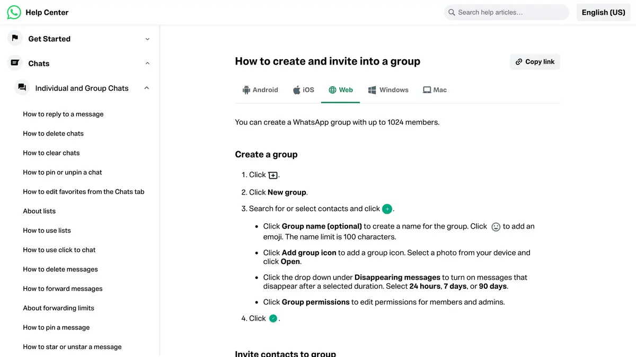636x357 pixels.
Task: Open How to use click to chat
Action: (59, 250)
